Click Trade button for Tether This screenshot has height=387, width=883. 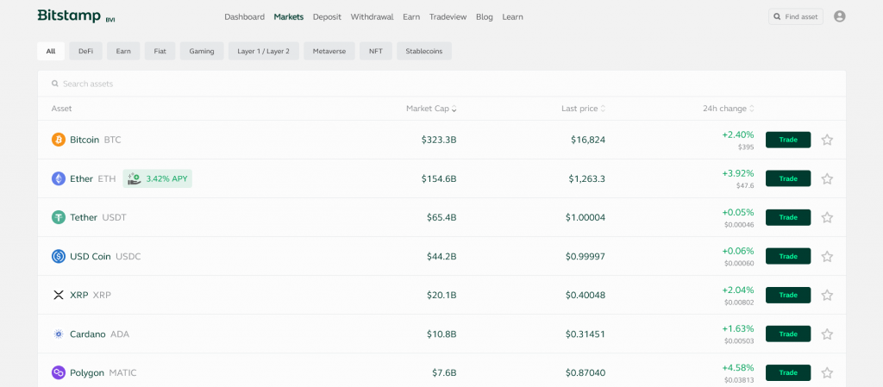click(788, 217)
